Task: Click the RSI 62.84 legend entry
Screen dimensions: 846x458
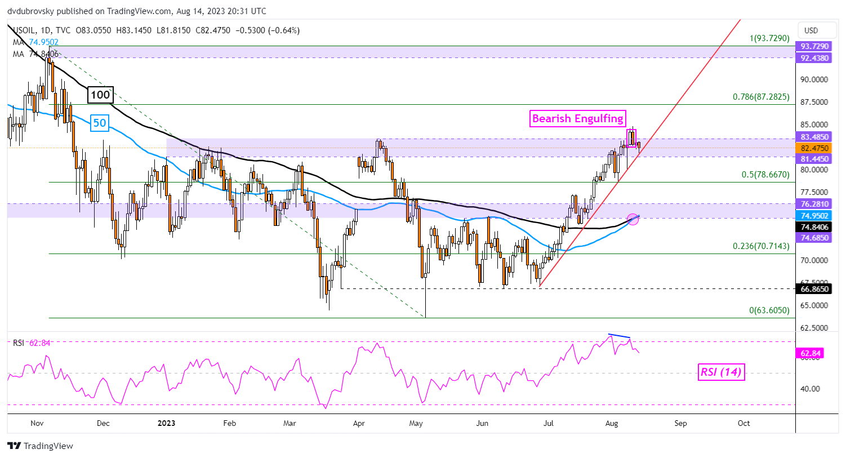Action: click(32, 343)
